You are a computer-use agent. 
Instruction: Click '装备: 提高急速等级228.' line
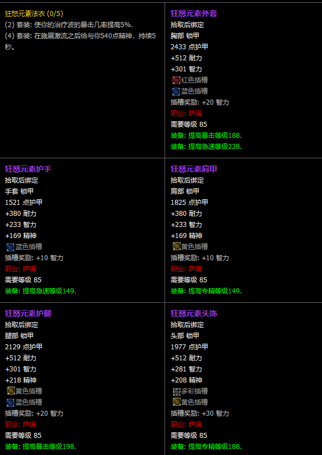click(x=206, y=147)
